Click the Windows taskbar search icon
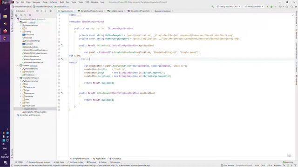This screenshot has height=167, width=298. tap(5, 9)
